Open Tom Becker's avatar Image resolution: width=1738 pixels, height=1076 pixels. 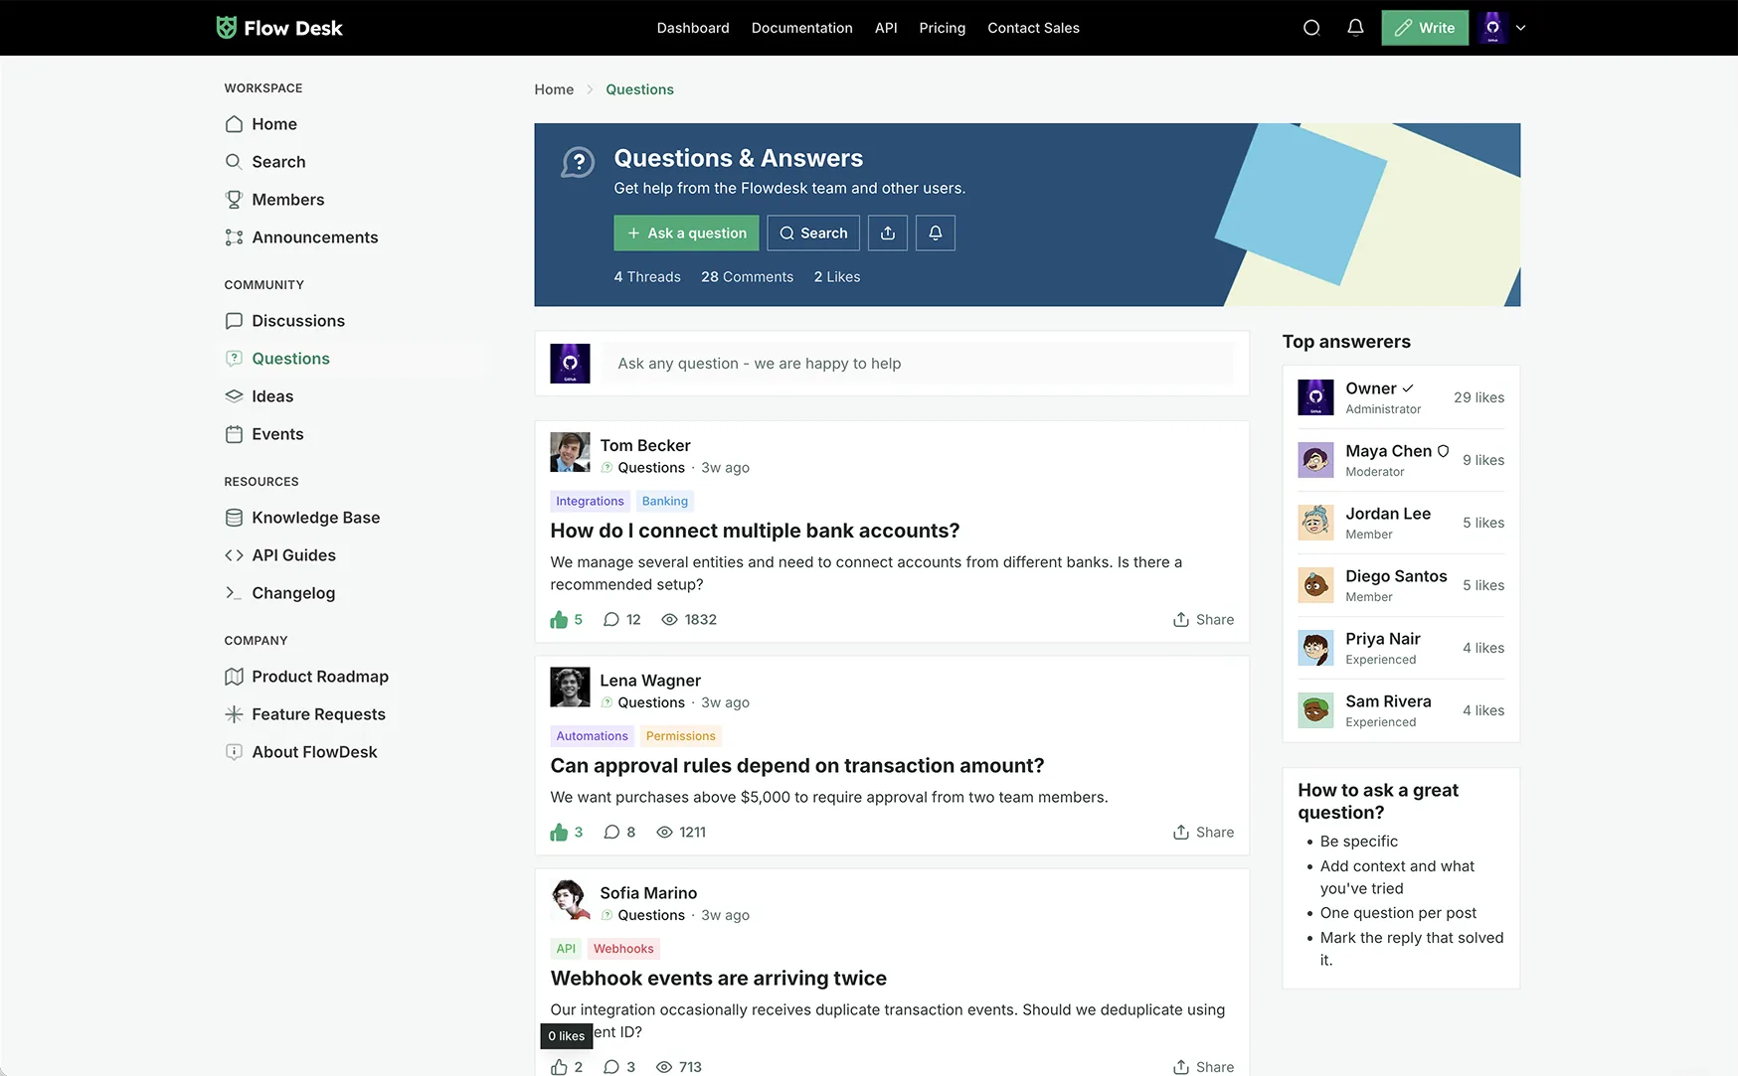[x=570, y=452]
